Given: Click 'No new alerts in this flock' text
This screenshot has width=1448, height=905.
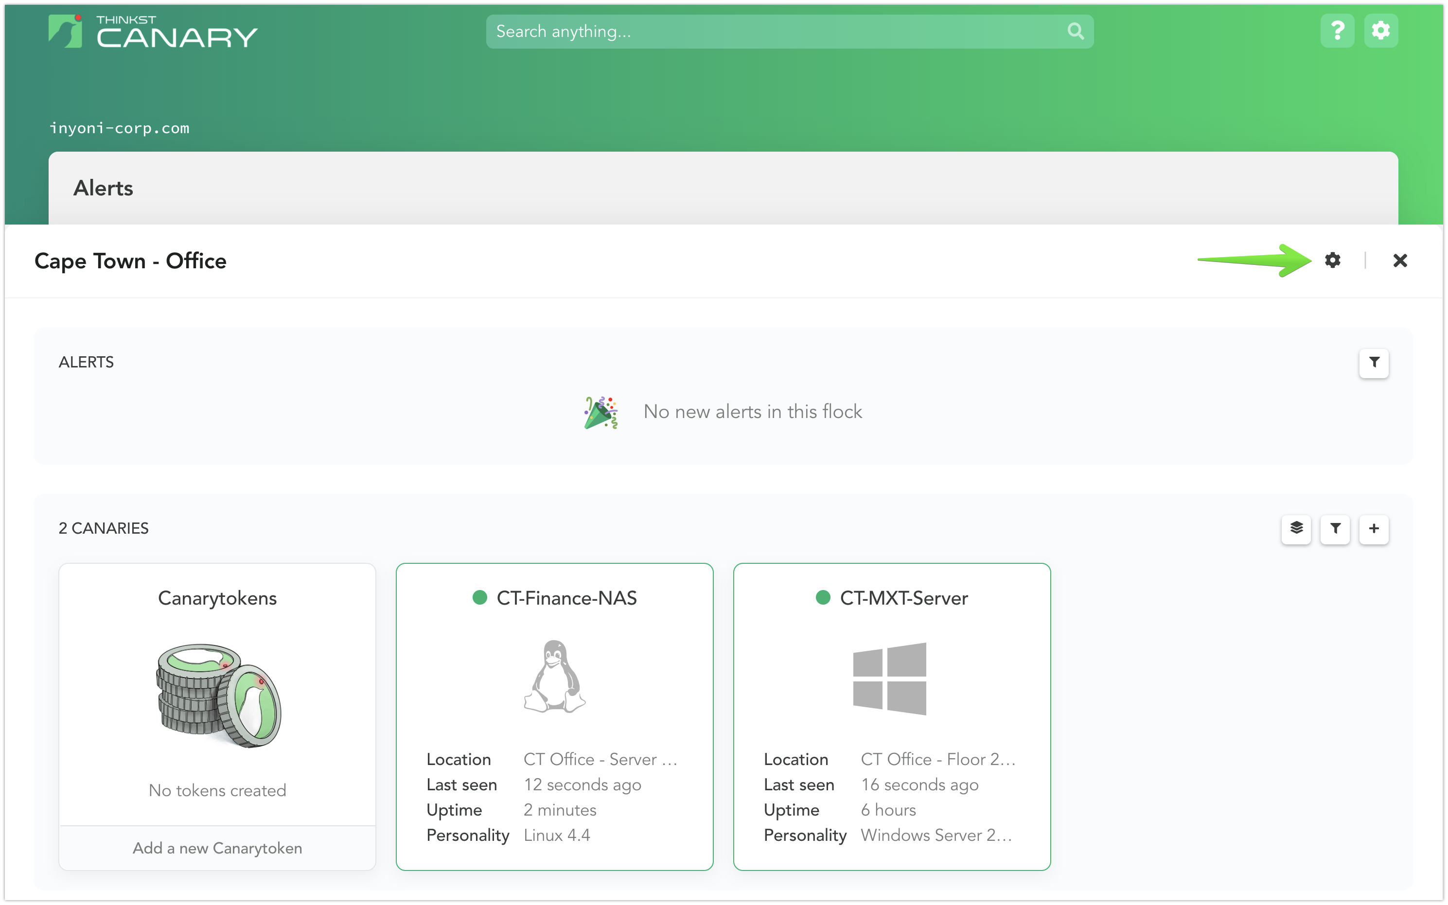Looking at the screenshot, I should pyautogui.click(x=752, y=412).
